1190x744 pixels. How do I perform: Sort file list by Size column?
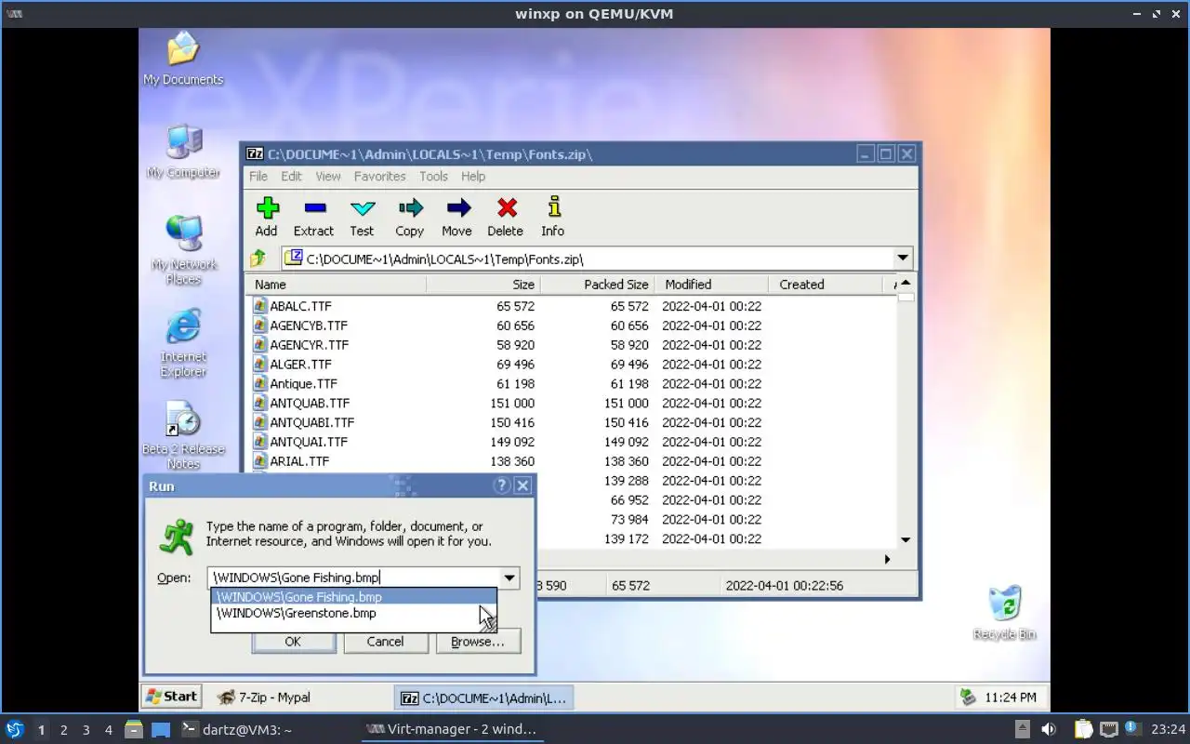click(483, 285)
